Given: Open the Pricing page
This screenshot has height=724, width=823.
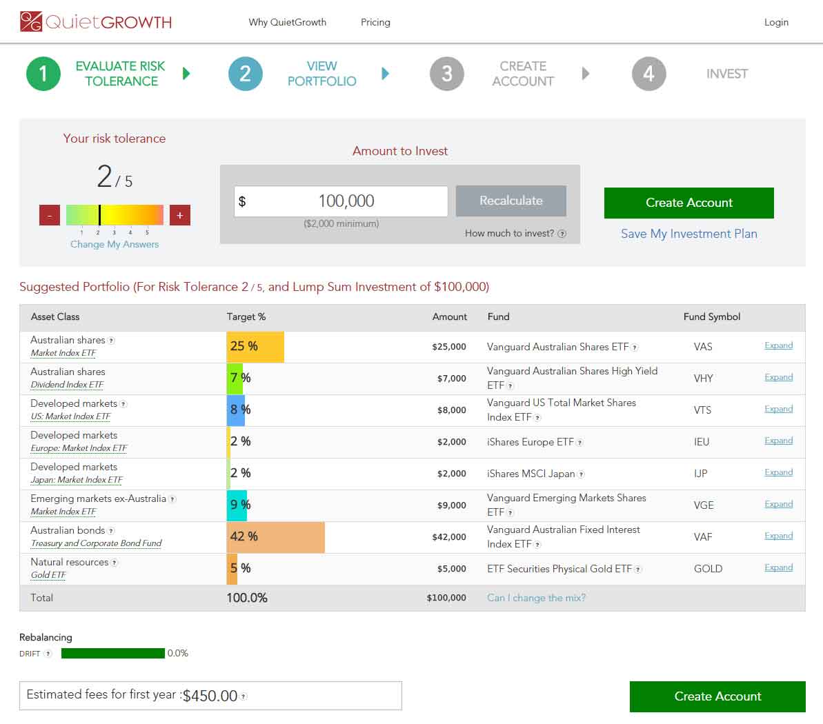Looking at the screenshot, I should 375,22.
